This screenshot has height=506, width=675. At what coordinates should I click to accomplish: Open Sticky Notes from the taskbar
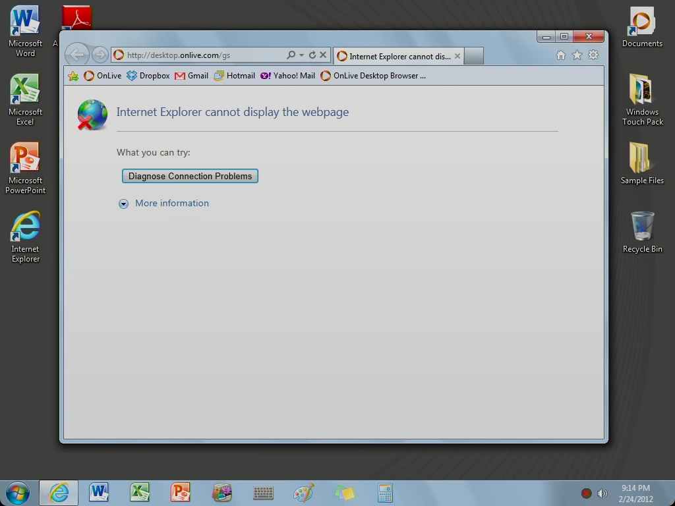pos(345,493)
